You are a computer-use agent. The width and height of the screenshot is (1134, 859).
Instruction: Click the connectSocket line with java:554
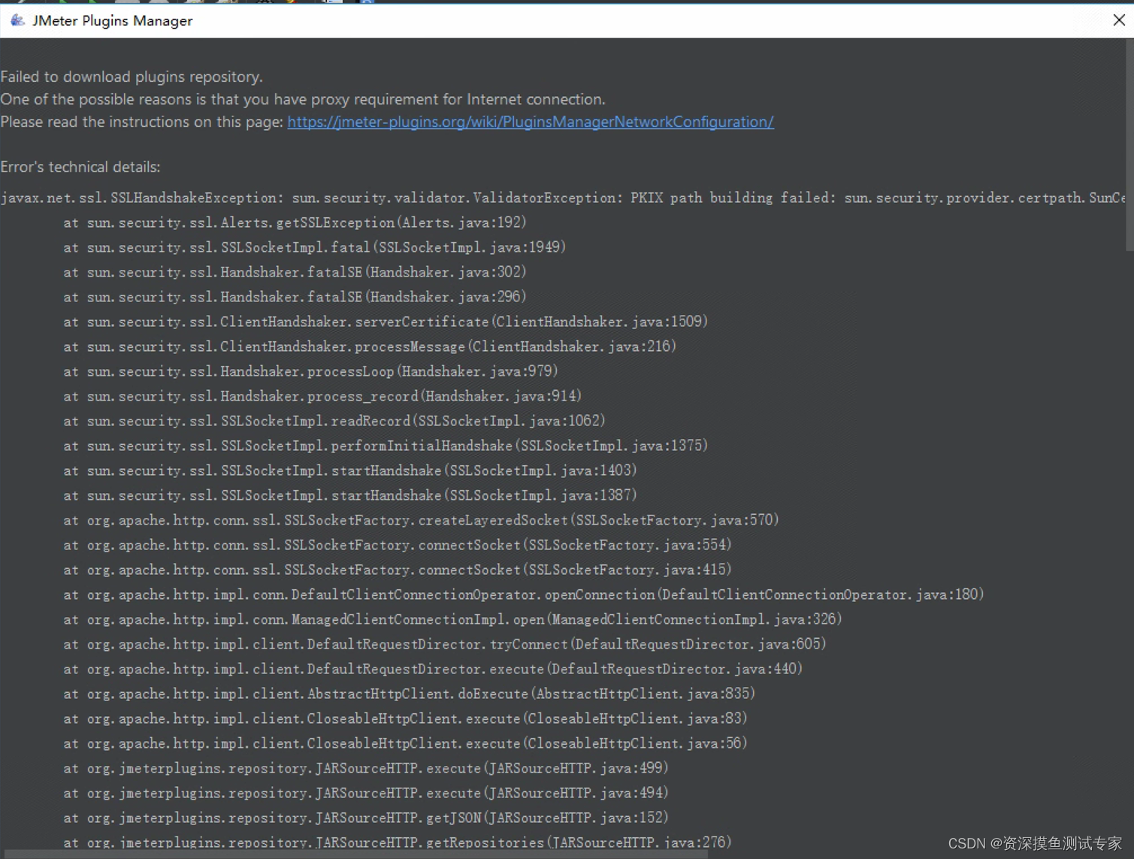[x=398, y=545]
